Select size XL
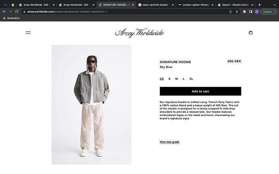The width and height of the screenshot is (279, 174). tap(191, 79)
